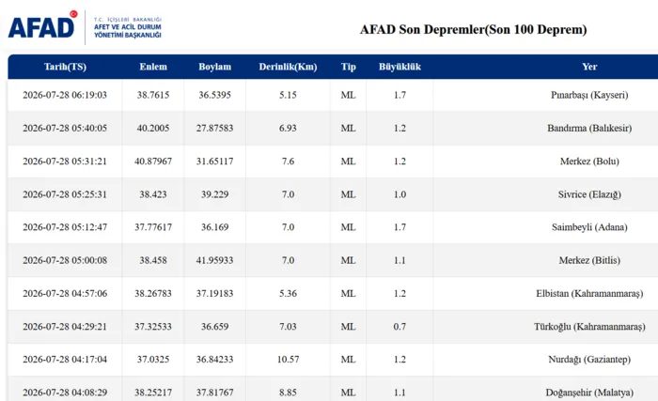The image size is (658, 401).
Task: Click depth value 5.36
Action: pos(288,294)
